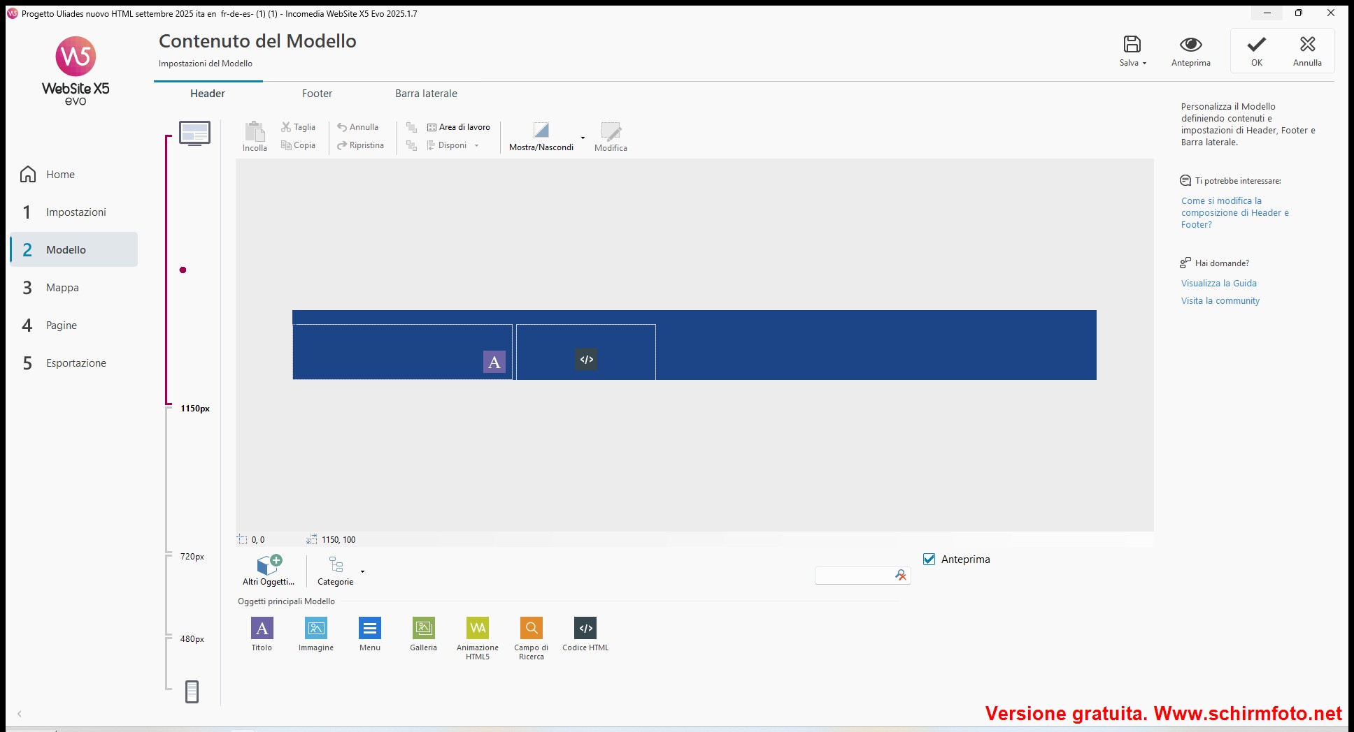Image resolution: width=1354 pixels, height=732 pixels.
Task: Select the Animazione HTML5 object
Action: point(478,628)
